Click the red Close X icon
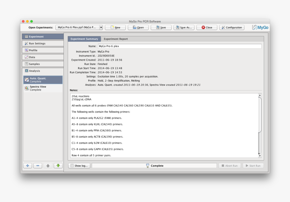290x202 pixels. coord(203,27)
